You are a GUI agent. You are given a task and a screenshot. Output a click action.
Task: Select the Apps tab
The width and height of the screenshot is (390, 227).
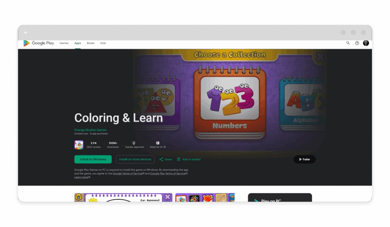pyautogui.click(x=78, y=43)
